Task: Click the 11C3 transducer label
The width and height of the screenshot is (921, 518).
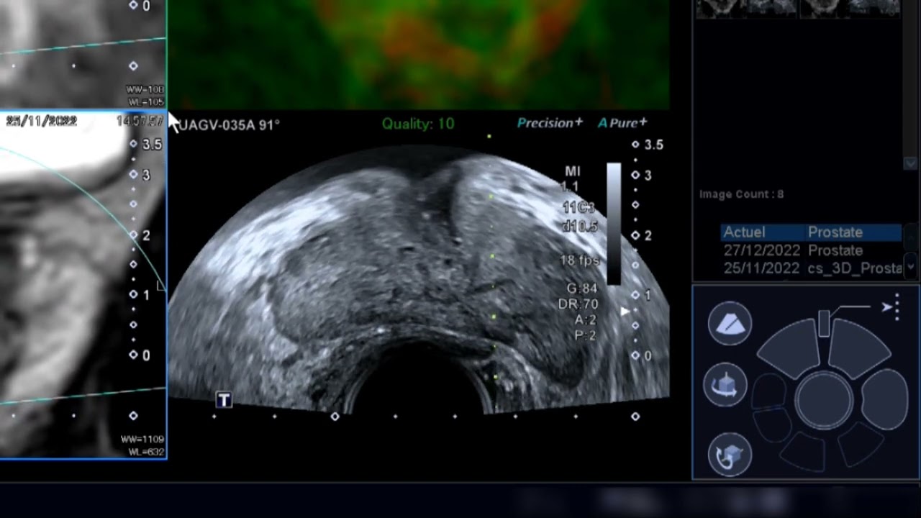Action: 579,208
